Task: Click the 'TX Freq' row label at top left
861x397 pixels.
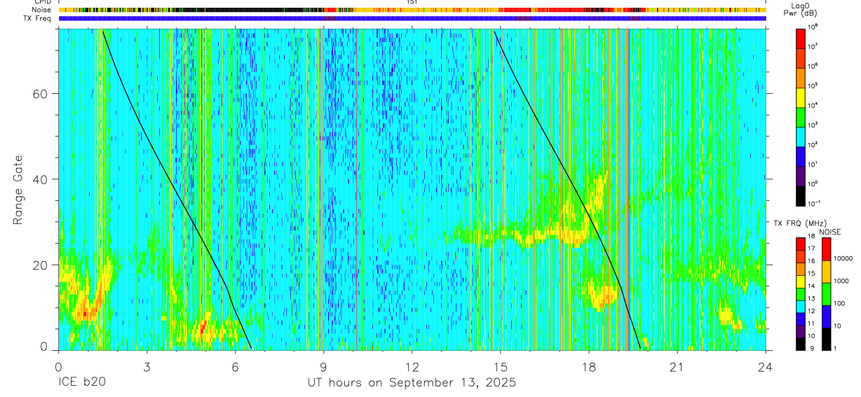Action: (38, 19)
